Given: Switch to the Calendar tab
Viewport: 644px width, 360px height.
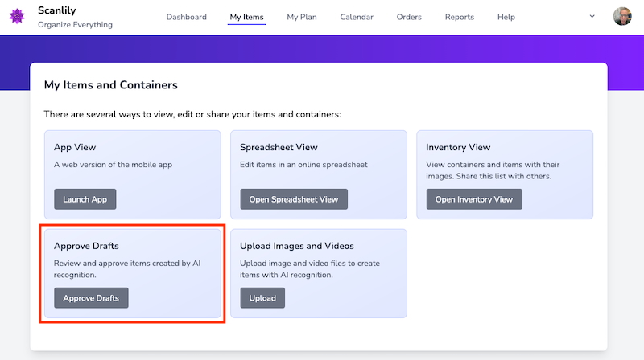Looking at the screenshot, I should click(357, 17).
